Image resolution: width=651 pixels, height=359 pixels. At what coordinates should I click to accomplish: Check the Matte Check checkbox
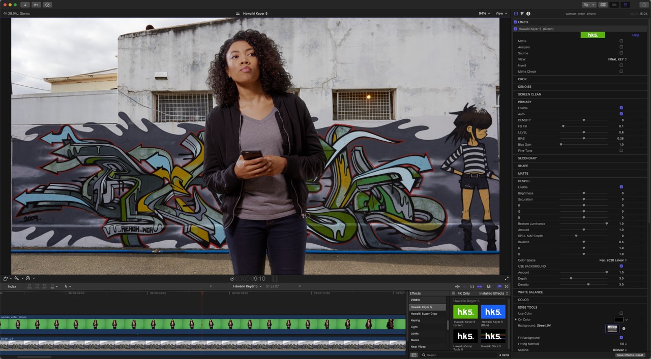621,71
